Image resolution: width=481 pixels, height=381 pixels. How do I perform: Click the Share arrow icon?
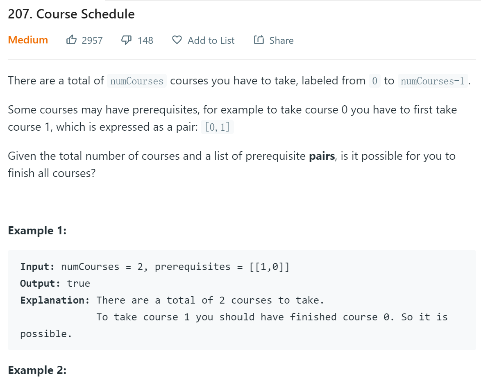tap(259, 40)
